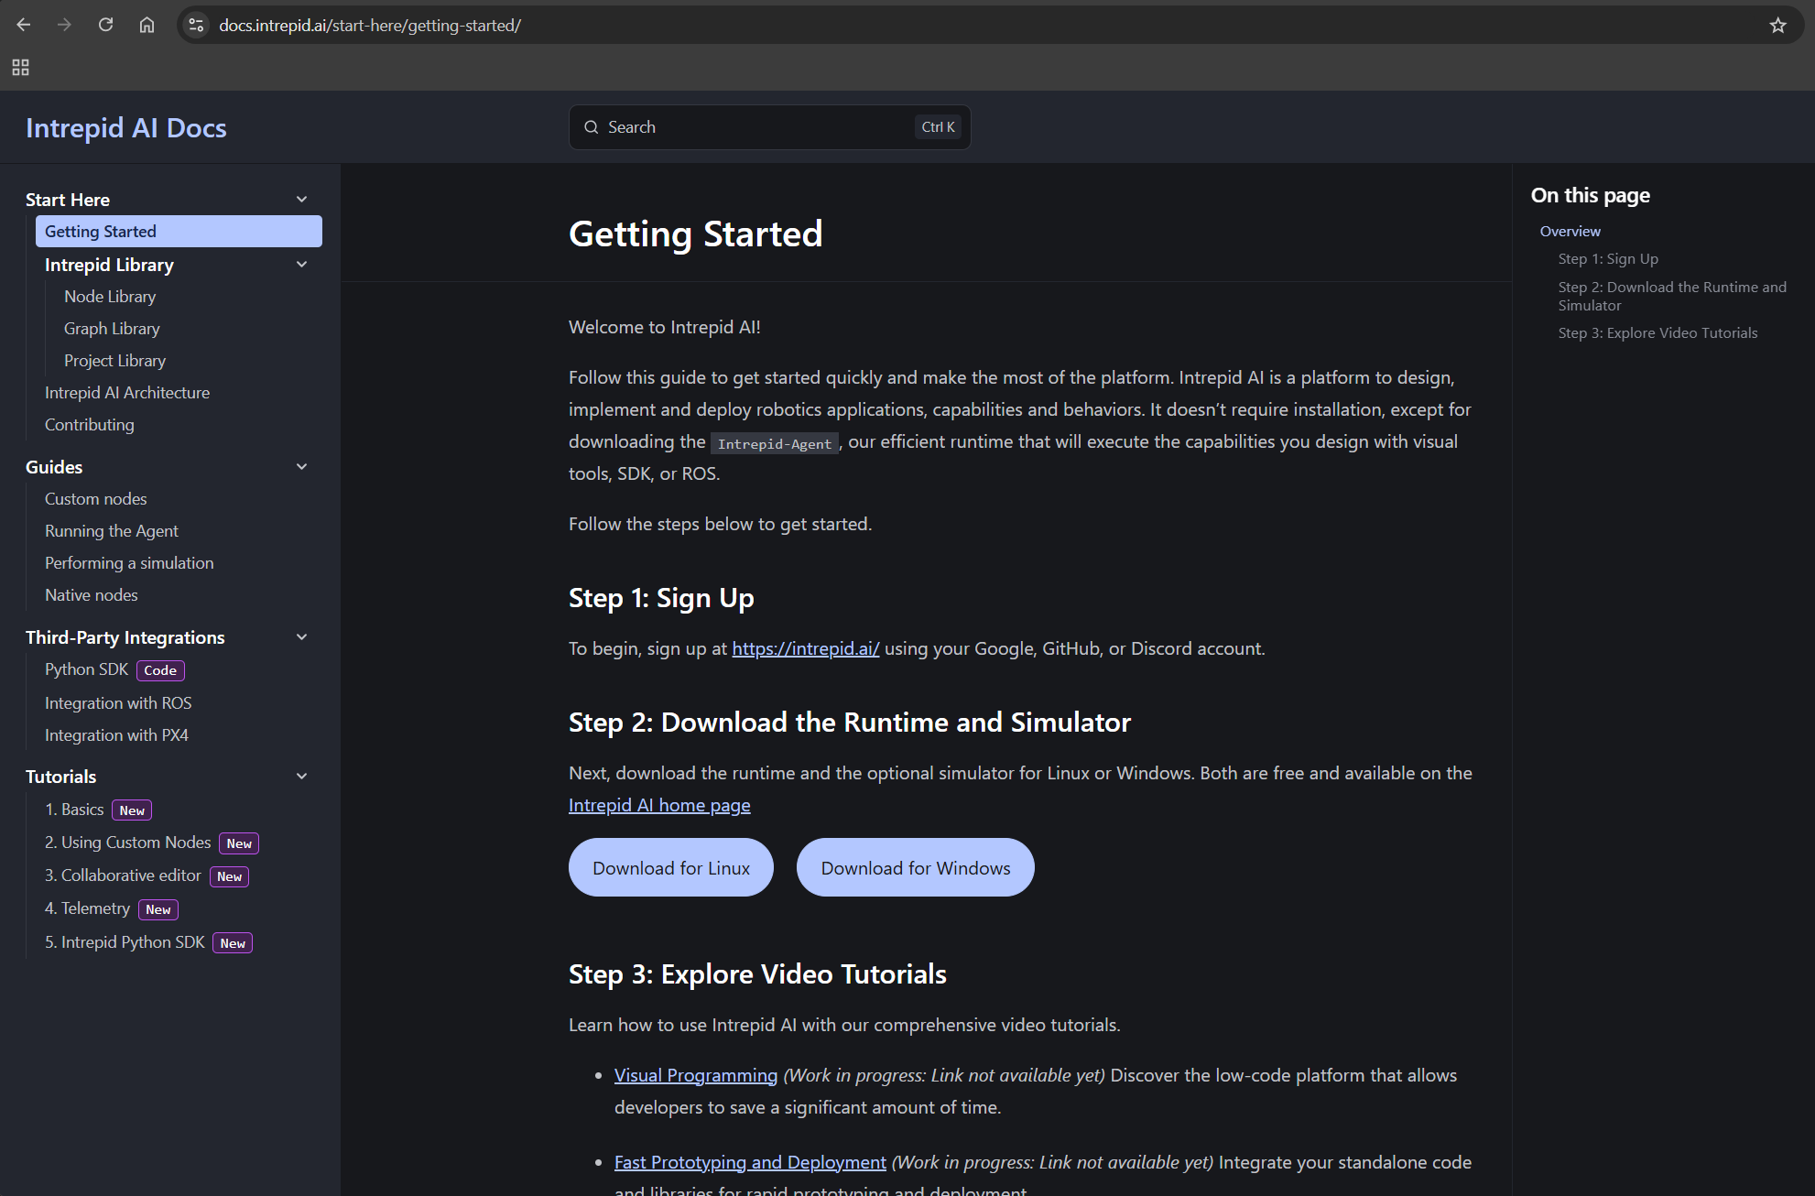The height and width of the screenshot is (1196, 1815).
Task: Click the search magnifier icon
Action: click(x=592, y=127)
